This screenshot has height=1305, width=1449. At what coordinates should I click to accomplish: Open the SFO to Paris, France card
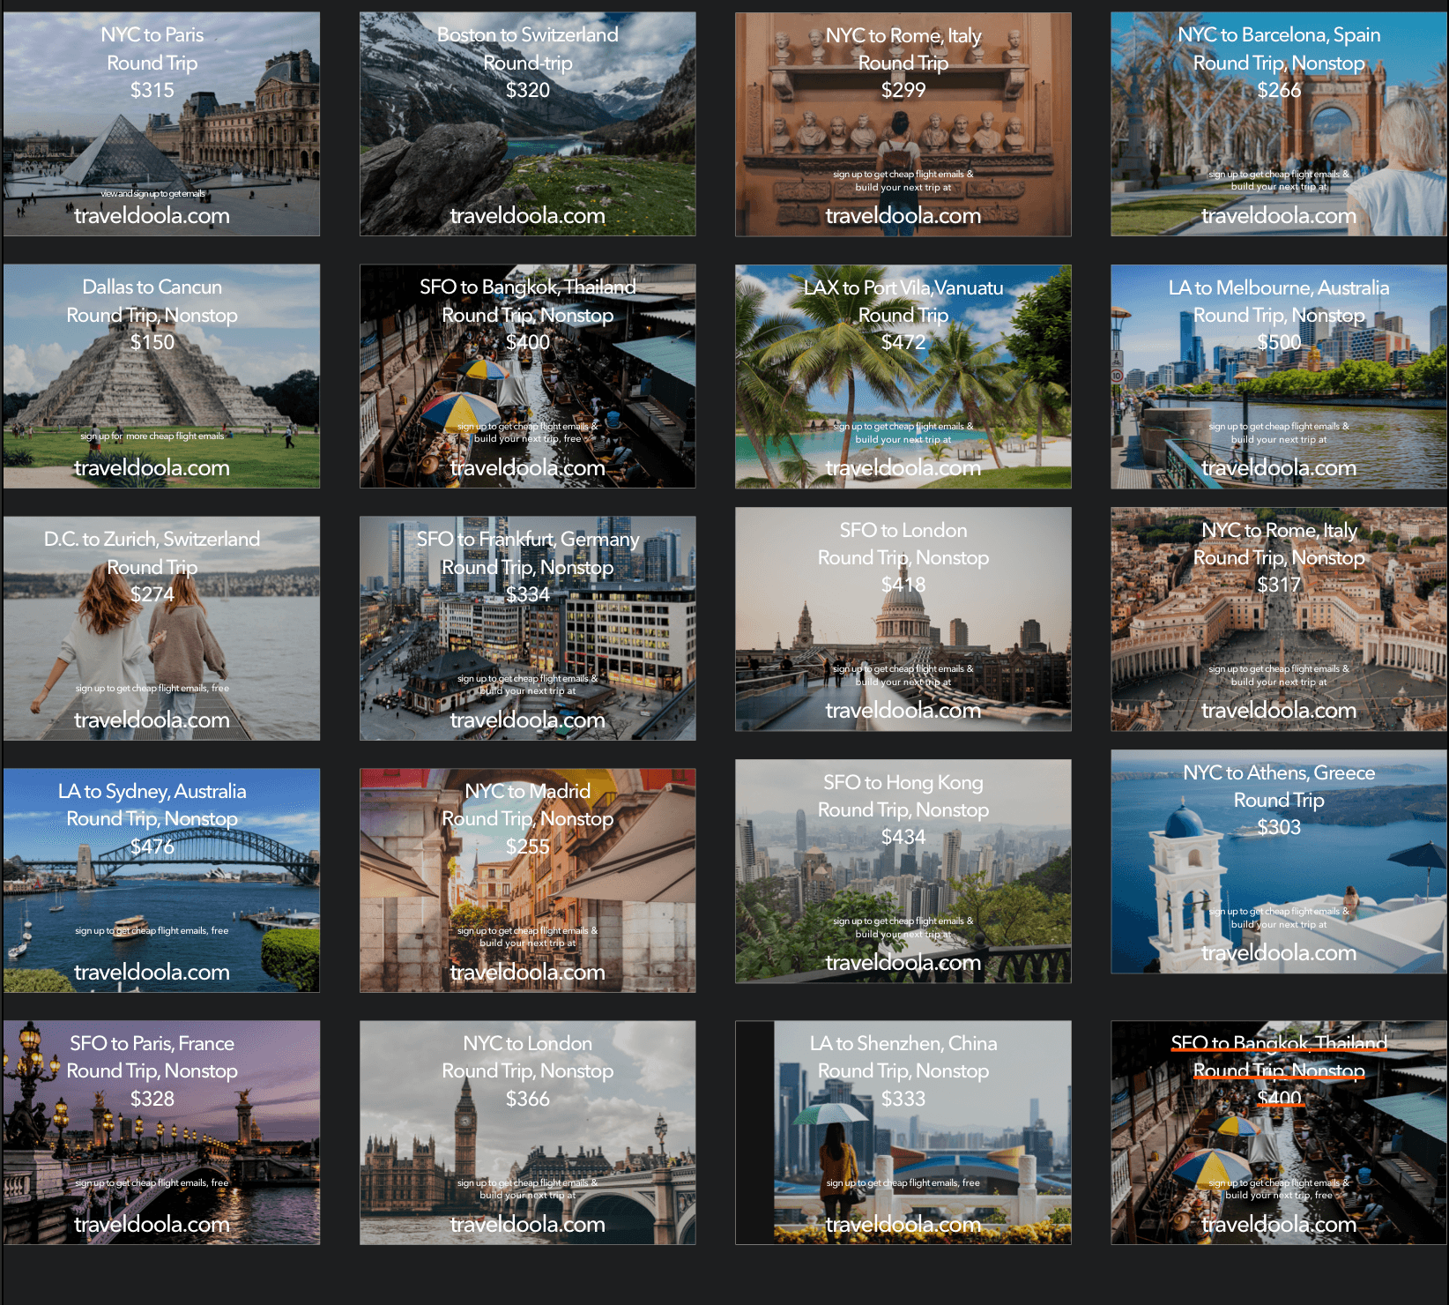(161, 1132)
